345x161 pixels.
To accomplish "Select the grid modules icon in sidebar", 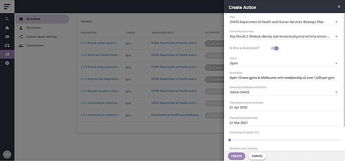I will [7, 37].
